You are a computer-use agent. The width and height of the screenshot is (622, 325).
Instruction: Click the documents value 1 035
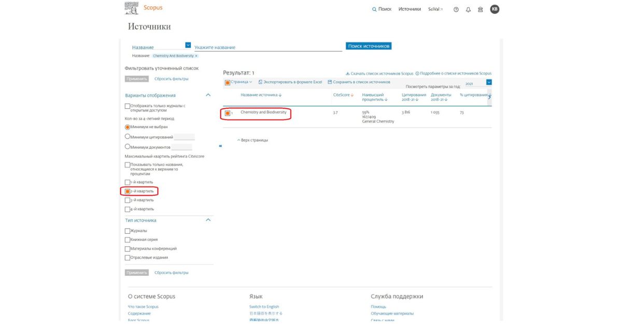coord(435,112)
